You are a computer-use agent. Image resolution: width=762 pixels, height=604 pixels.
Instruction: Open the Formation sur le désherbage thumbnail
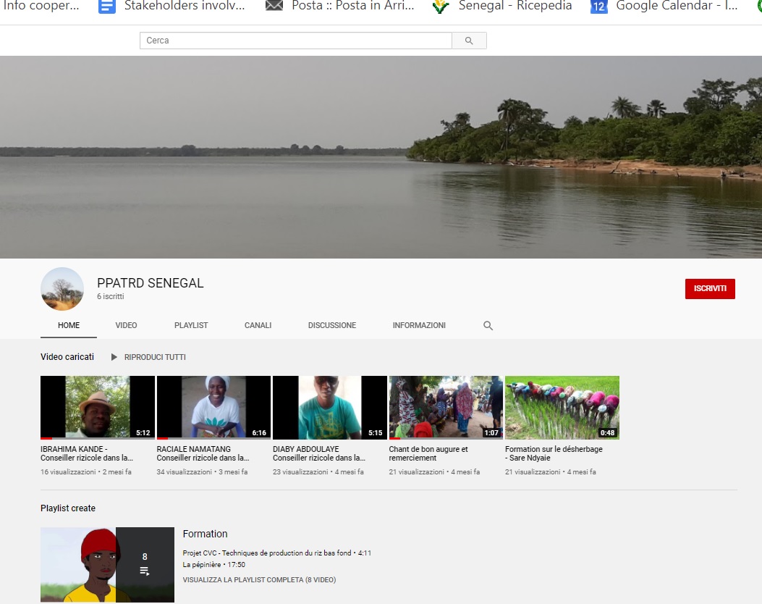point(562,408)
